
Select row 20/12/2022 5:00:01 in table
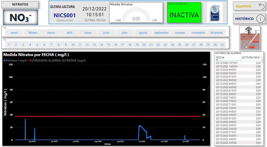coord(238,135)
